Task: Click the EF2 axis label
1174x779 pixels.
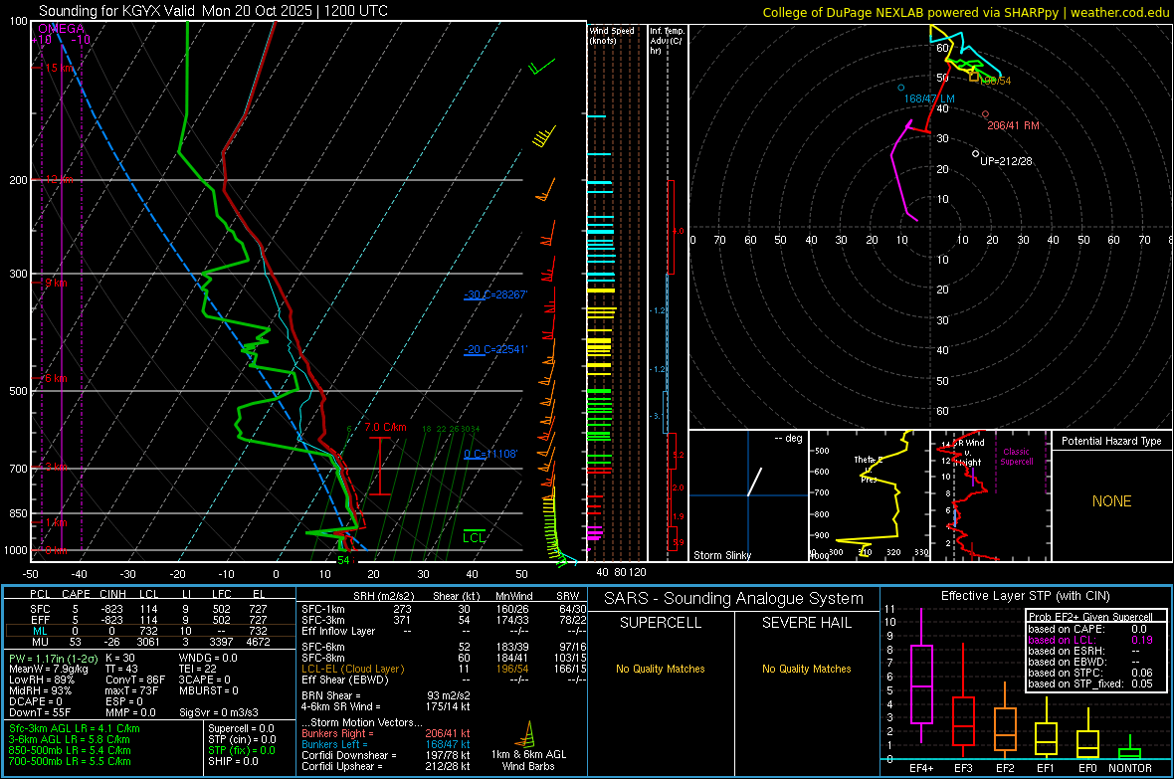Action: pyautogui.click(x=1005, y=768)
